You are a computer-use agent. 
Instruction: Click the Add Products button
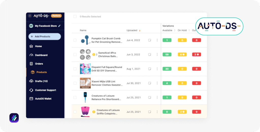45,36
